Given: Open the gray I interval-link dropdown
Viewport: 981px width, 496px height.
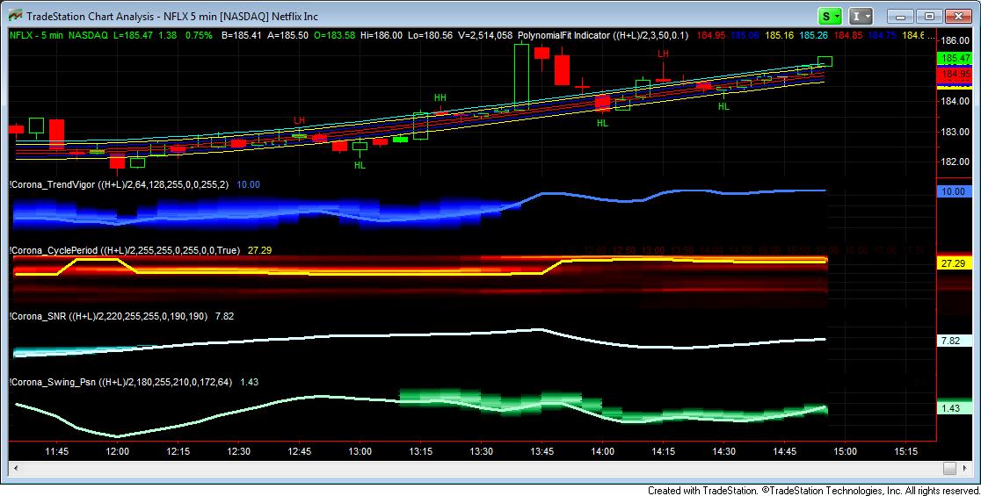Looking at the screenshot, I should point(861,17).
